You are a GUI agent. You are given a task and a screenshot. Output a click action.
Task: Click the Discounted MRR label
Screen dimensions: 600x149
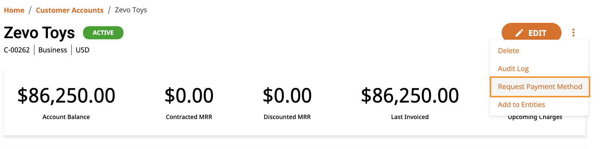coord(287,117)
